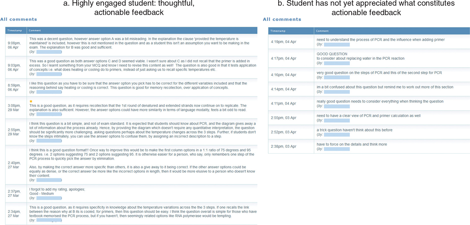This screenshot has width=470, height=225.
Task: Click the gold star on the 3:08pm comment
Action: 31,101
